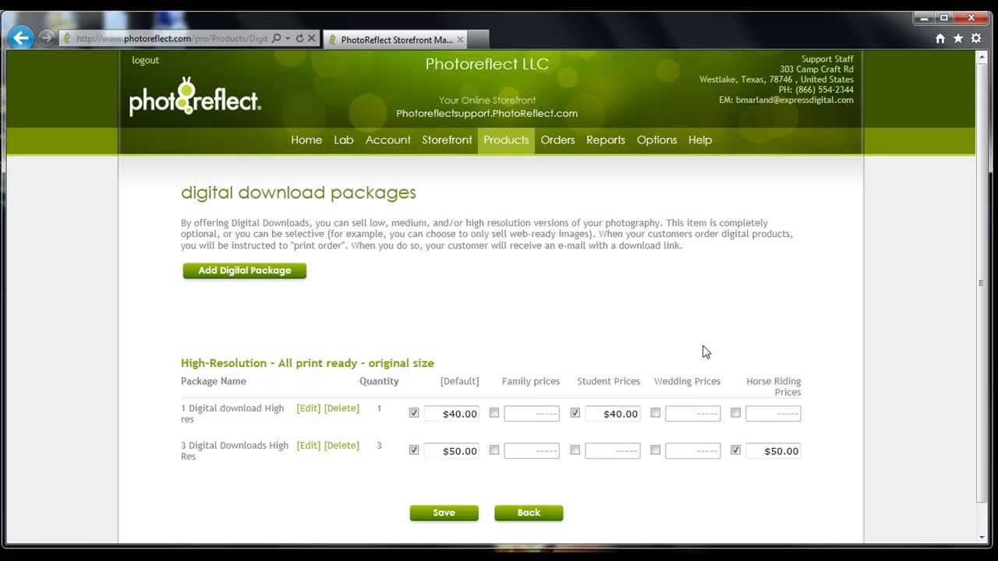Uncheck Student Prices for 1 Digital download

(575, 413)
